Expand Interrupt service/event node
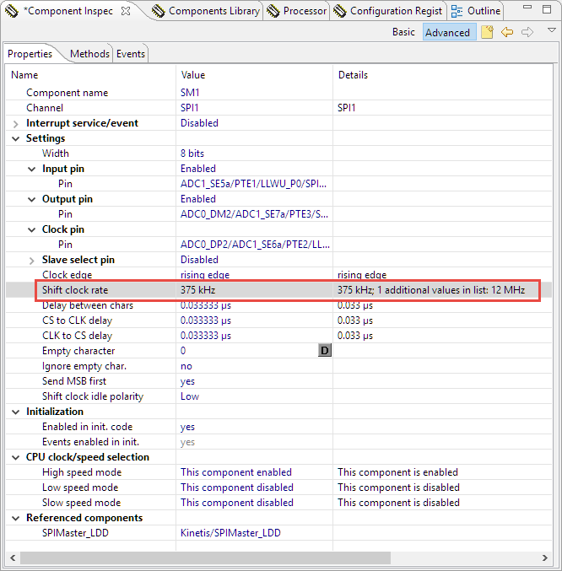Image resolution: width=562 pixels, height=571 pixels. pyautogui.click(x=16, y=123)
